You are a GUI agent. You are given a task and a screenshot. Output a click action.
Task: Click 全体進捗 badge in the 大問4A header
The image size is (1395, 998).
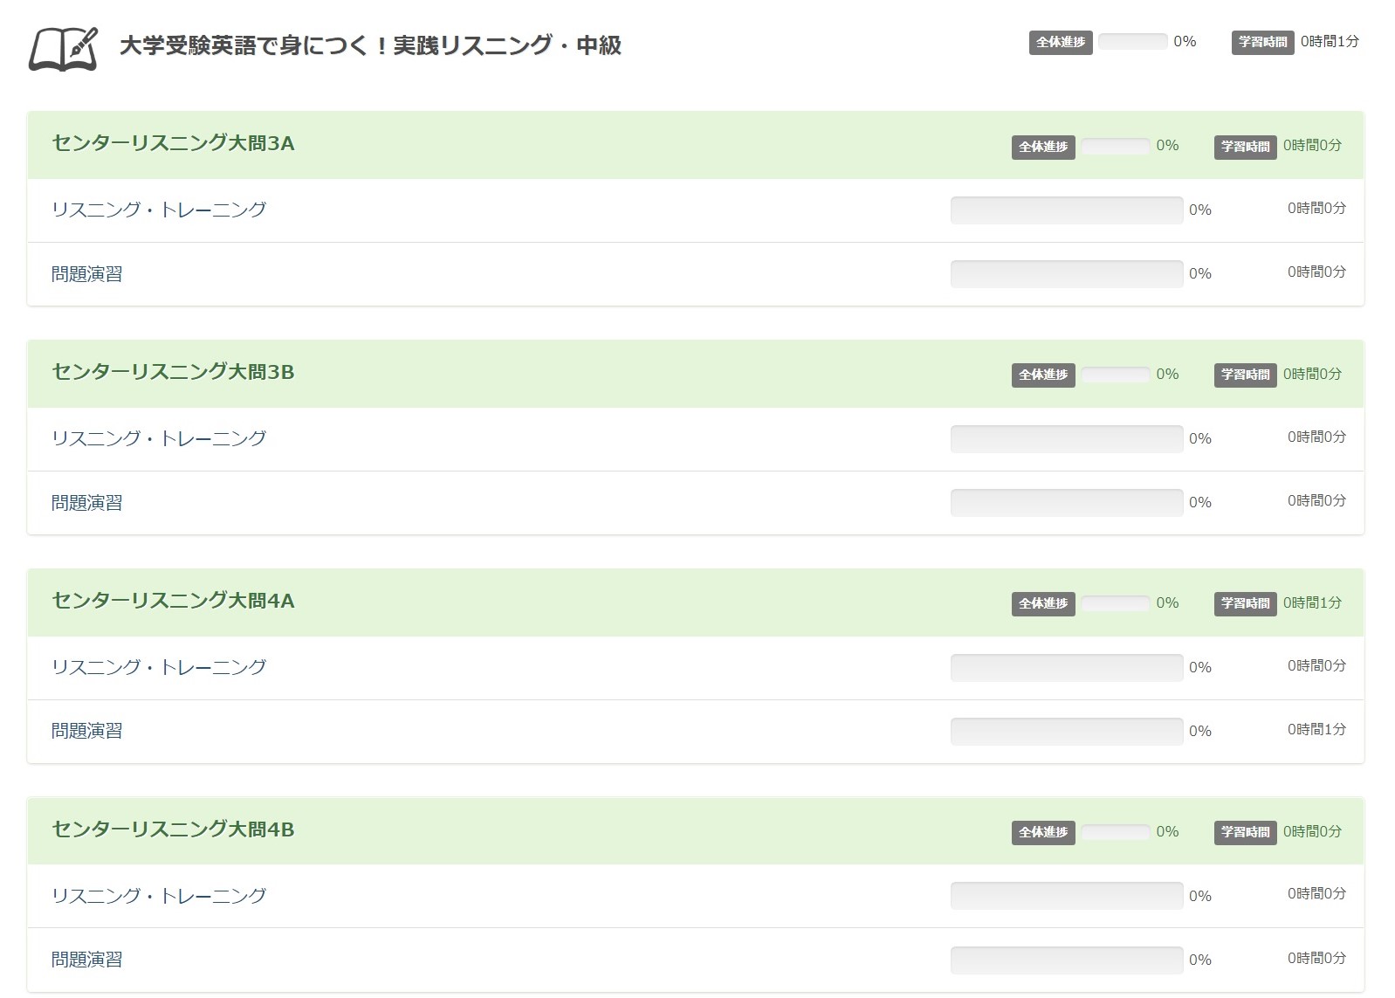coord(1043,603)
